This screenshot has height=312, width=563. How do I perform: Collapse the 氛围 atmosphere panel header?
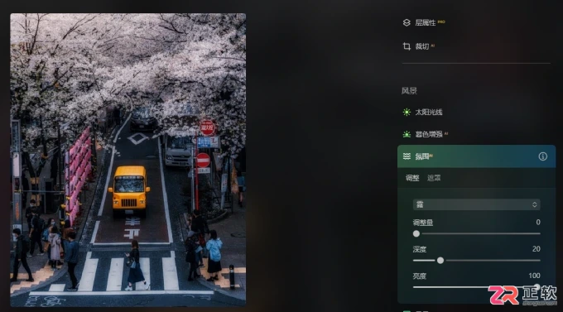coord(476,156)
